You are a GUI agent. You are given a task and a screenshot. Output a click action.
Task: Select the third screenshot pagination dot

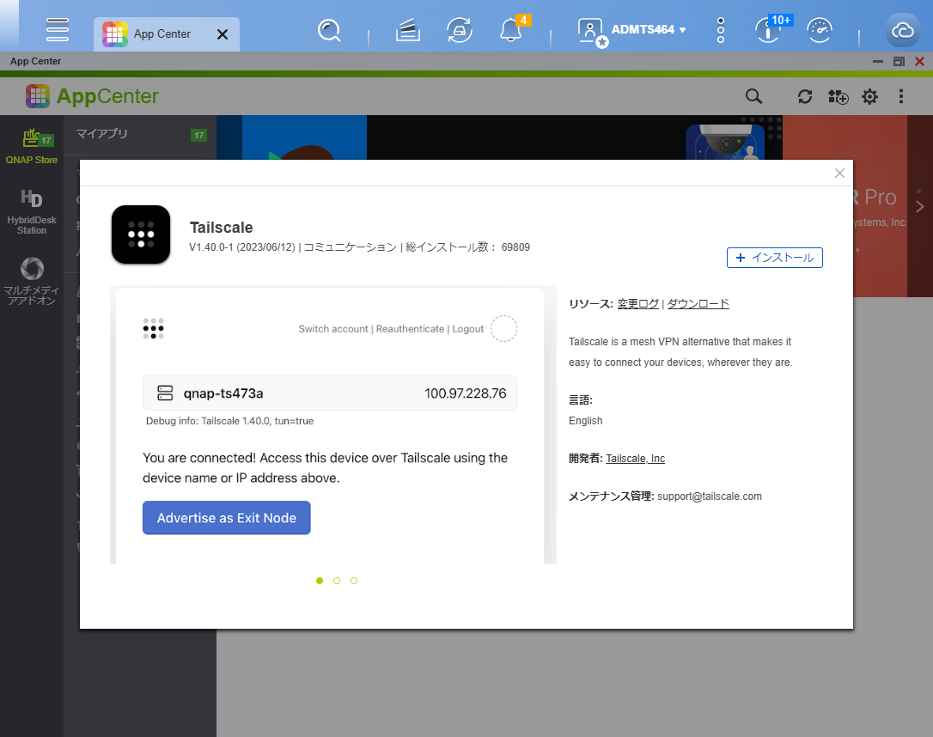(x=354, y=581)
